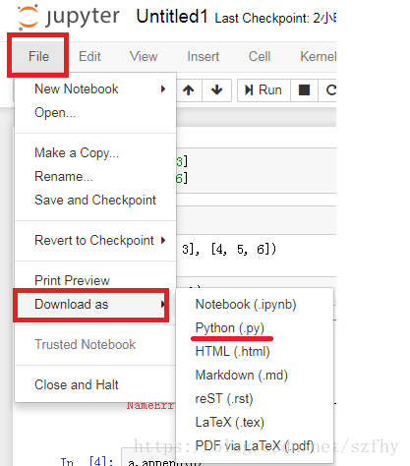Choose Print Preview

[x=95, y=280]
